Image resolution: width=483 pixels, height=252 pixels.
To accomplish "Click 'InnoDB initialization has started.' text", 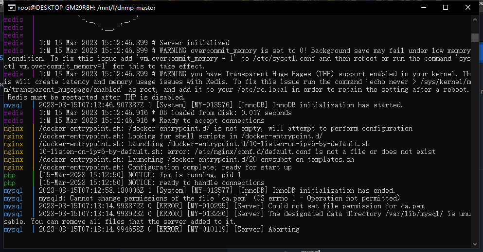I will tap(337, 105).
